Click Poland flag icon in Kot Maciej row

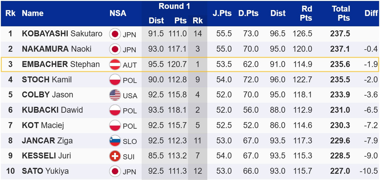(114, 126)
